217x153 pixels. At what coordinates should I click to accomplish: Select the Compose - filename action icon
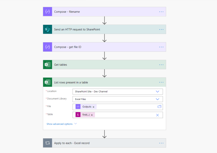pos(48,11)
